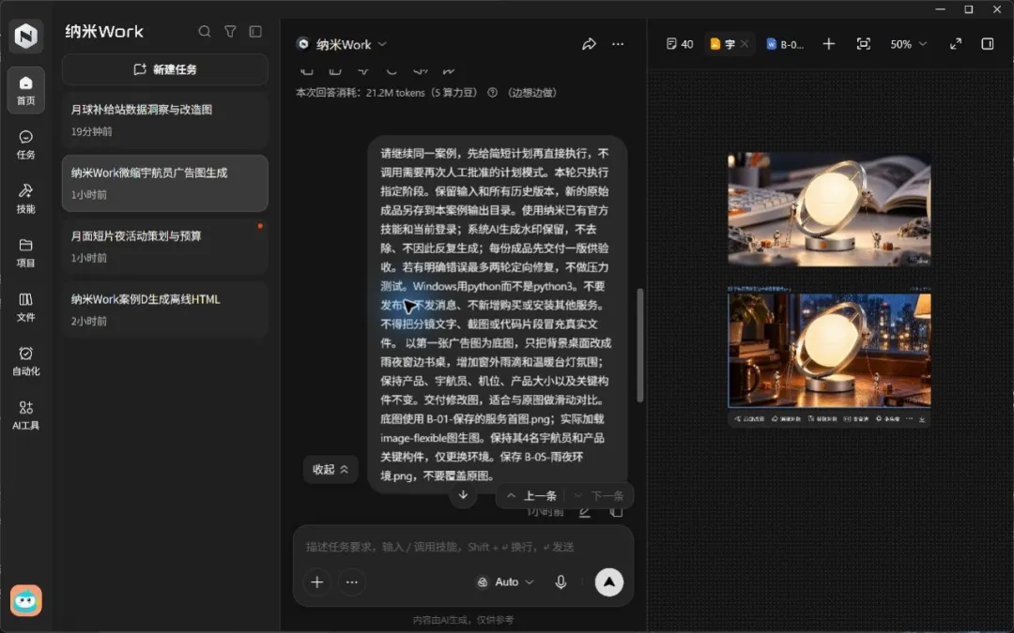Image resolution: width=1014 pixels, height=633 pixels.
Task: Edit the message with pencil icon
Action: (x=585, y=512)
